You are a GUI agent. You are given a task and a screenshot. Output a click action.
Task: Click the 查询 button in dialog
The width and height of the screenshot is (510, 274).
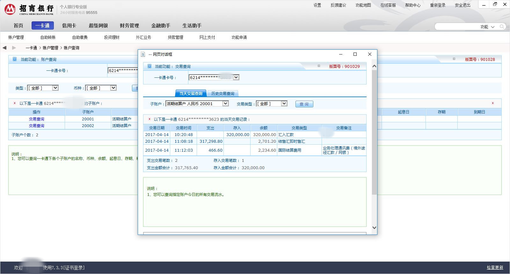tap(304, 104)
